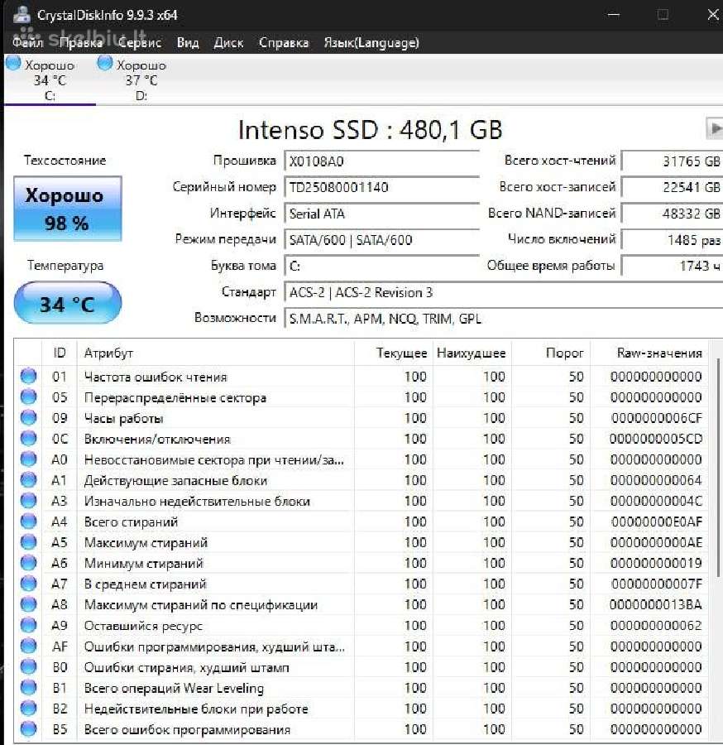Go to next disk with arrow button
723x745 pixels.
click(715, 127)
